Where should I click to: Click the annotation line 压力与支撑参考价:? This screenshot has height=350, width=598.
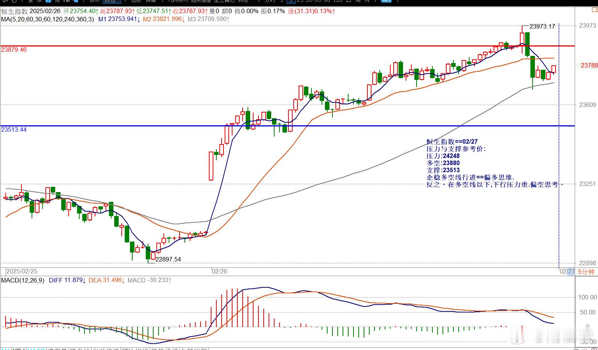pyautogui.click(x=456, y=149)
